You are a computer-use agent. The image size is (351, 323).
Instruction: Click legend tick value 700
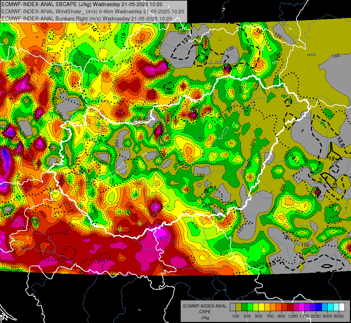[270, 316]
